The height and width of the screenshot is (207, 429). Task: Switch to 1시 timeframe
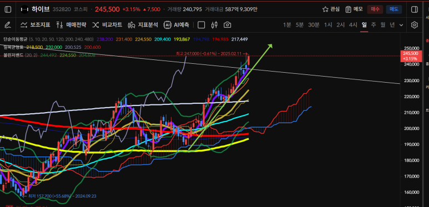(x=328, y=25)
